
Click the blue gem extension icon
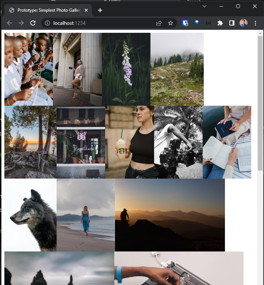(x=197, y=23)
